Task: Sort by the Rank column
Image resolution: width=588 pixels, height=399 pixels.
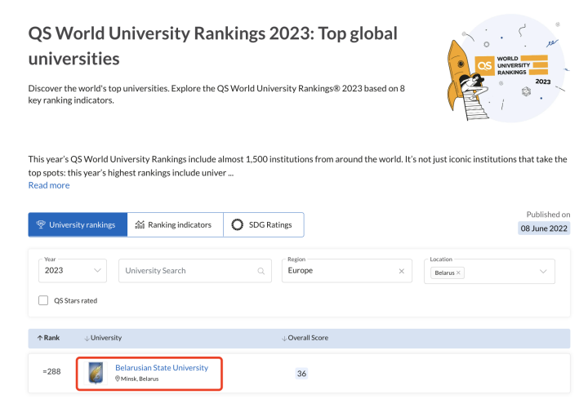Action: pyautogui.click(x=48, y=338)
